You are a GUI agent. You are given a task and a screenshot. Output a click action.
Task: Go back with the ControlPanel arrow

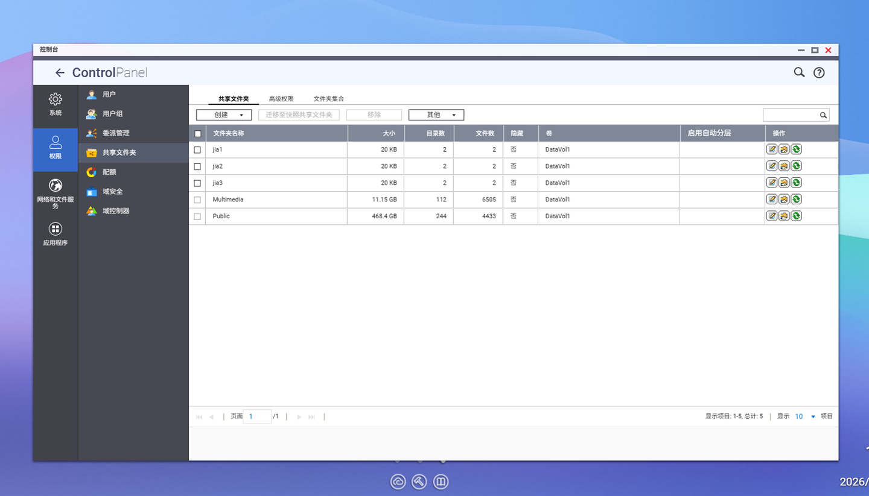[x=60, y=73]
